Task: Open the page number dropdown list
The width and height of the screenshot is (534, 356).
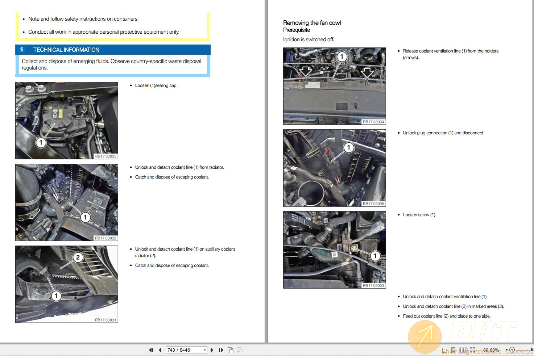Action: [204, 350]
